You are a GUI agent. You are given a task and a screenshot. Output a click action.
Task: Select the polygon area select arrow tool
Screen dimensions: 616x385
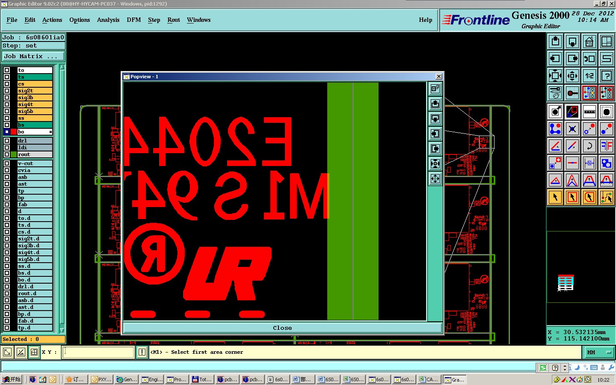[589, 197]
